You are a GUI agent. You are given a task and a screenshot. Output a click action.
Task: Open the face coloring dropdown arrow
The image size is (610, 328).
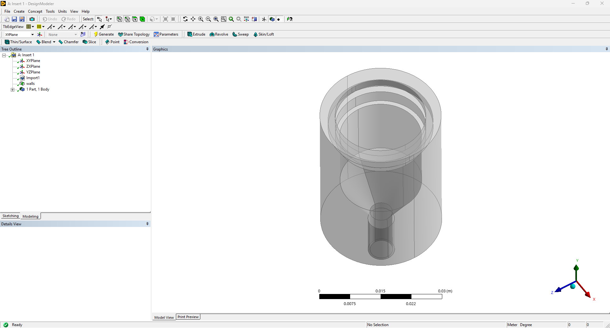[x=33, y=27]
